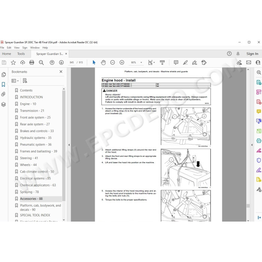This screenshot has height=262, width=262.
Task: Click the Save file icon
Action: click(4, 63)
